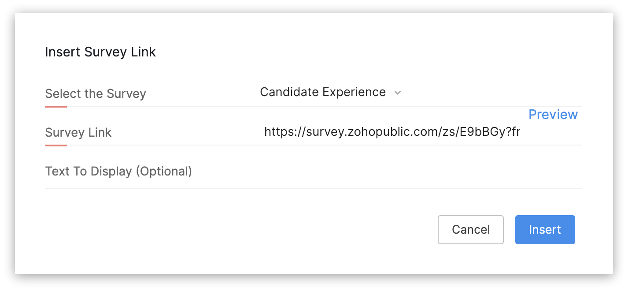Focus the Text To Display input field
This screenshot has width=628, height=291.
388,171
